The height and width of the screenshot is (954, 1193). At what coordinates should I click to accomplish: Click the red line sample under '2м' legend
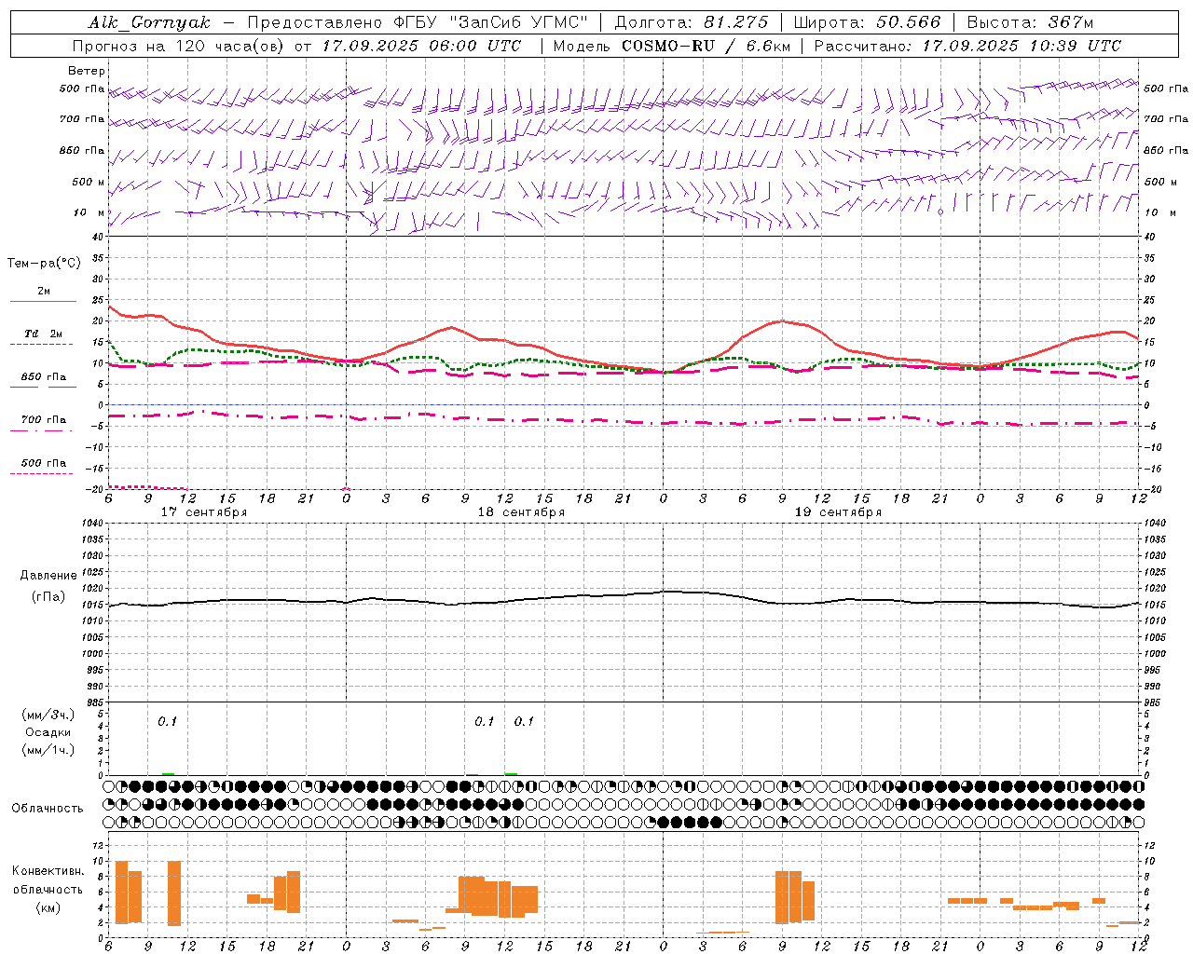pyautogui.click(x=43, y=302)
